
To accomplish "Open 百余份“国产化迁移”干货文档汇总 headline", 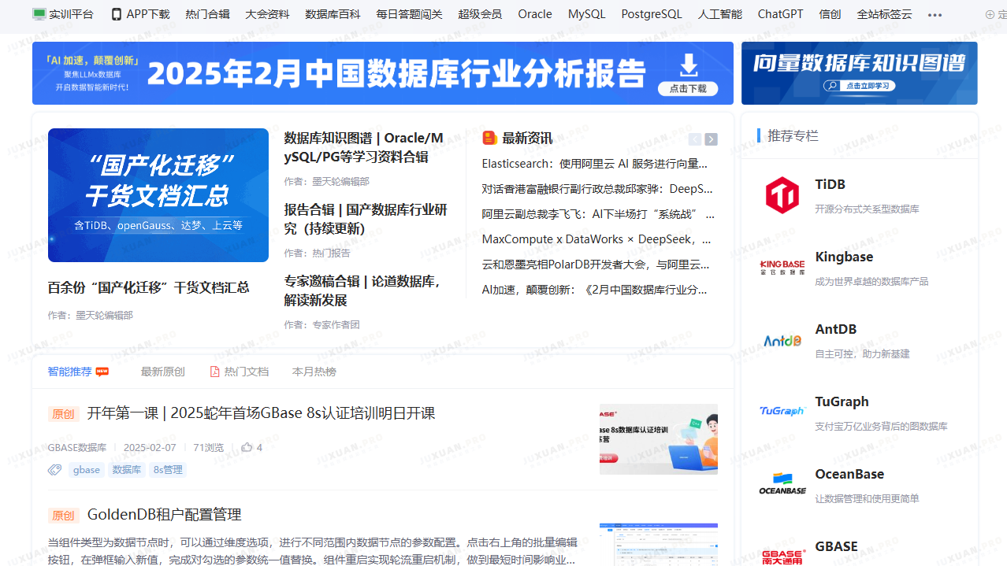I will (x=148, y=287).
